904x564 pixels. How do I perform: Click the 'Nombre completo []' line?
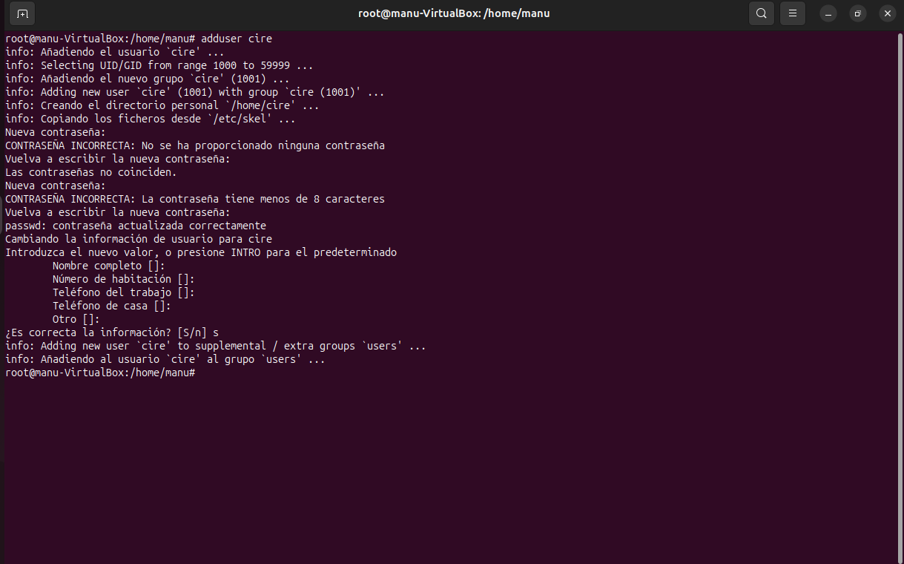tap(108, 266)
